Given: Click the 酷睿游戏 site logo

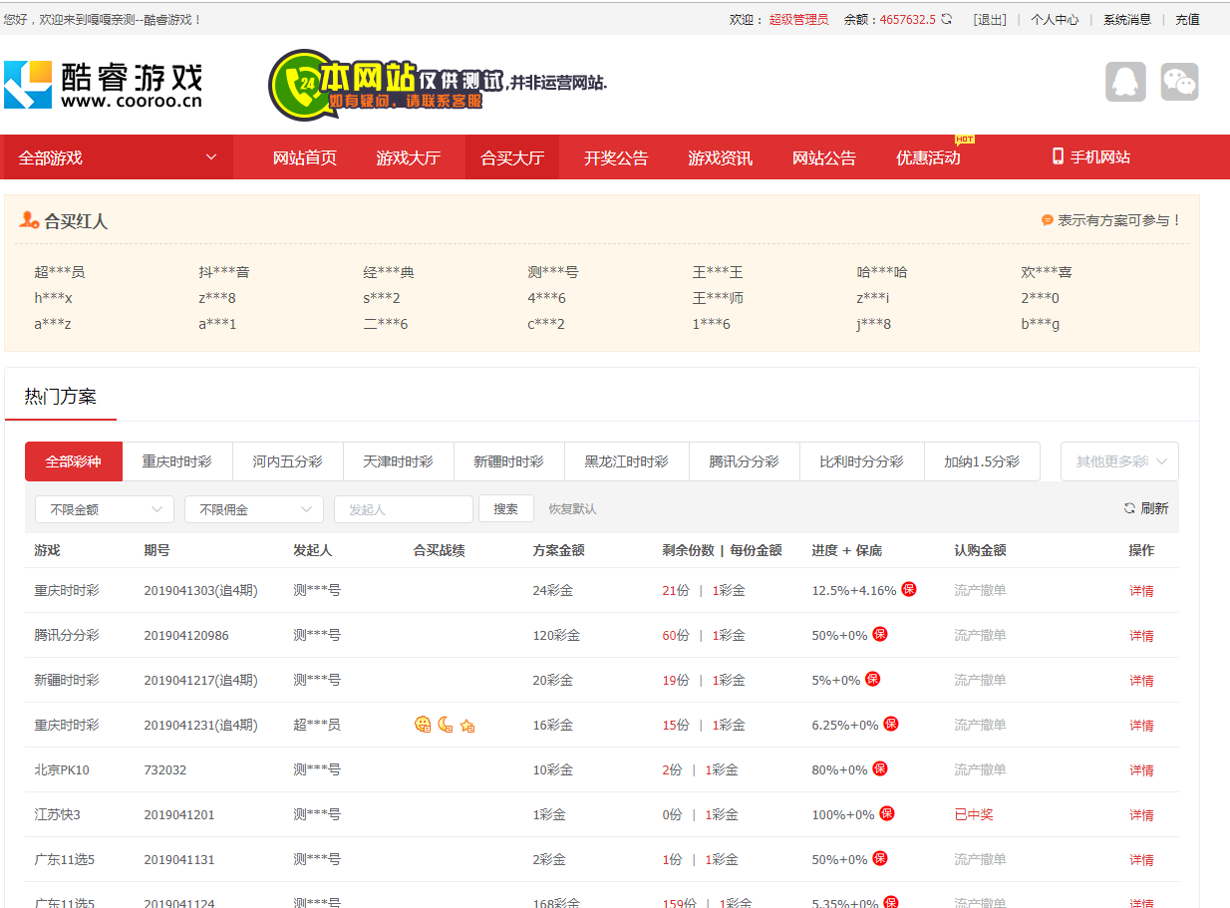Looking at the screenshot, I should pyautogui.click(x=104, y=85).
